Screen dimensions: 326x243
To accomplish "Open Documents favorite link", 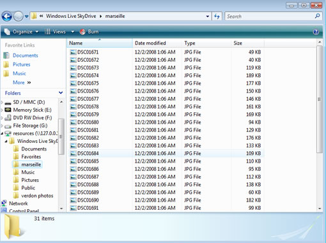I will tap(26, 55).
